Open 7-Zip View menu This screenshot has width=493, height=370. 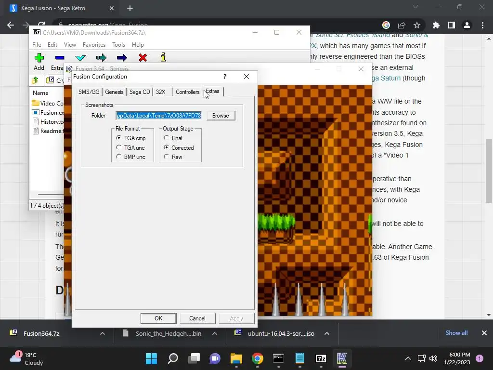70,45
